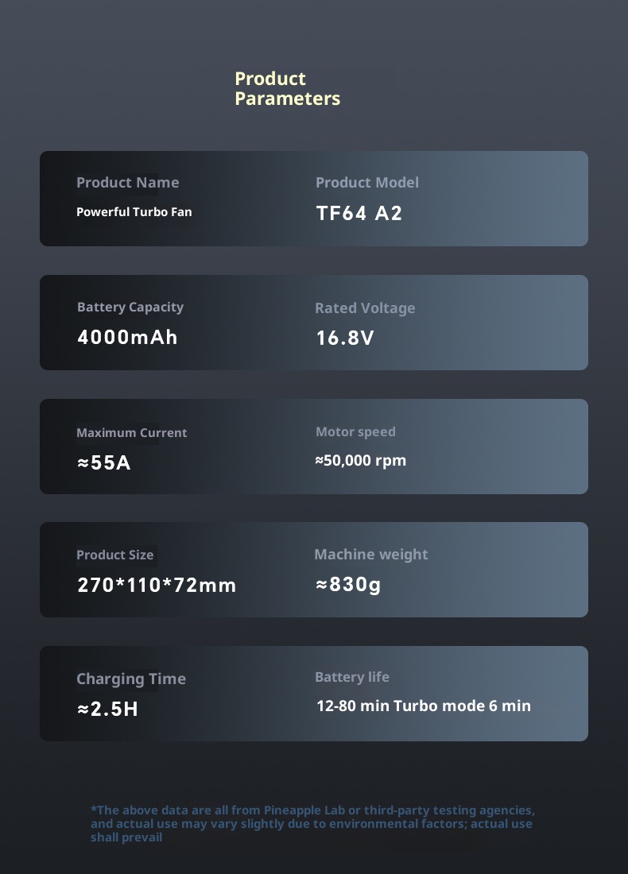Click the Maximum Current label
Image resolution: width=628 pixels, height=874 pixels.
(x=131, y=433)
